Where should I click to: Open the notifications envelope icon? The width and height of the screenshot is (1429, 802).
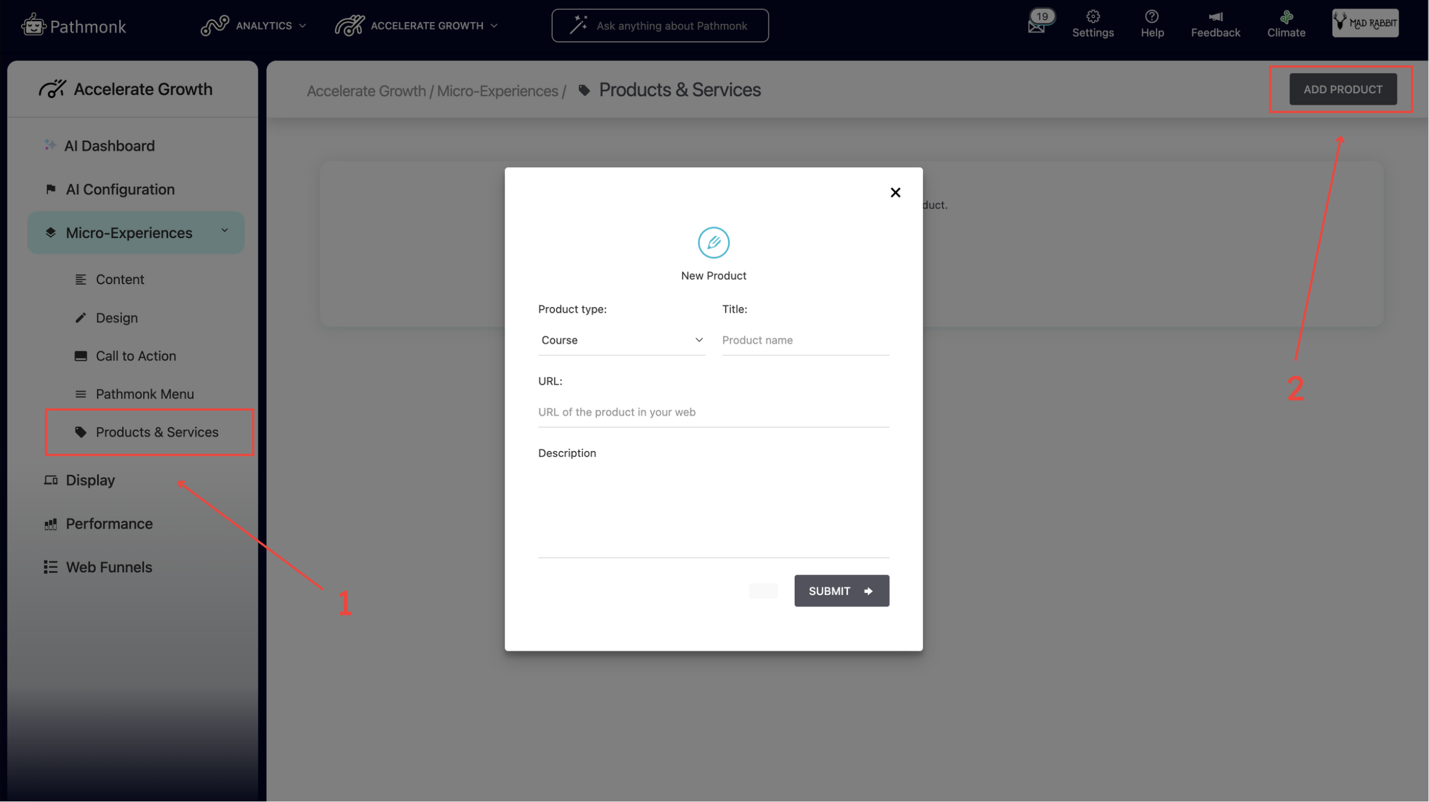(x=1036, y=26)
